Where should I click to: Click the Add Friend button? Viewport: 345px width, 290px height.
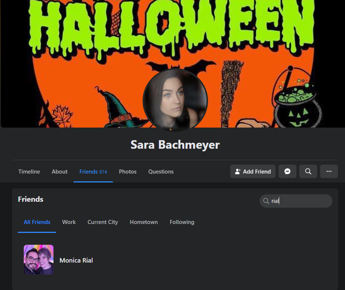[x=253, y=171]
